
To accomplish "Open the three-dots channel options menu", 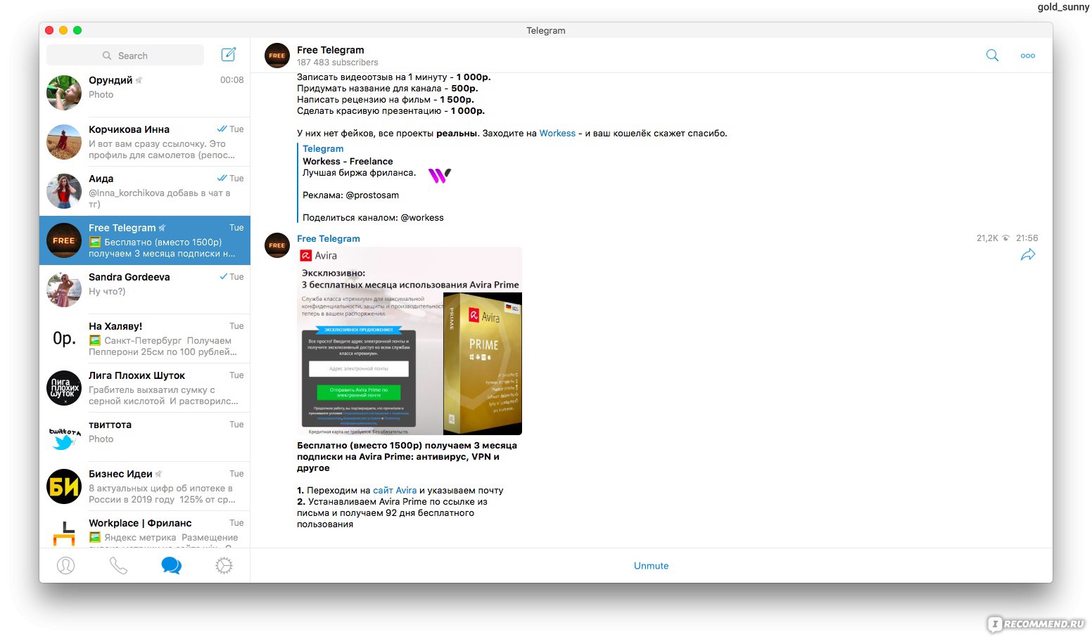I will (1028, 56).
